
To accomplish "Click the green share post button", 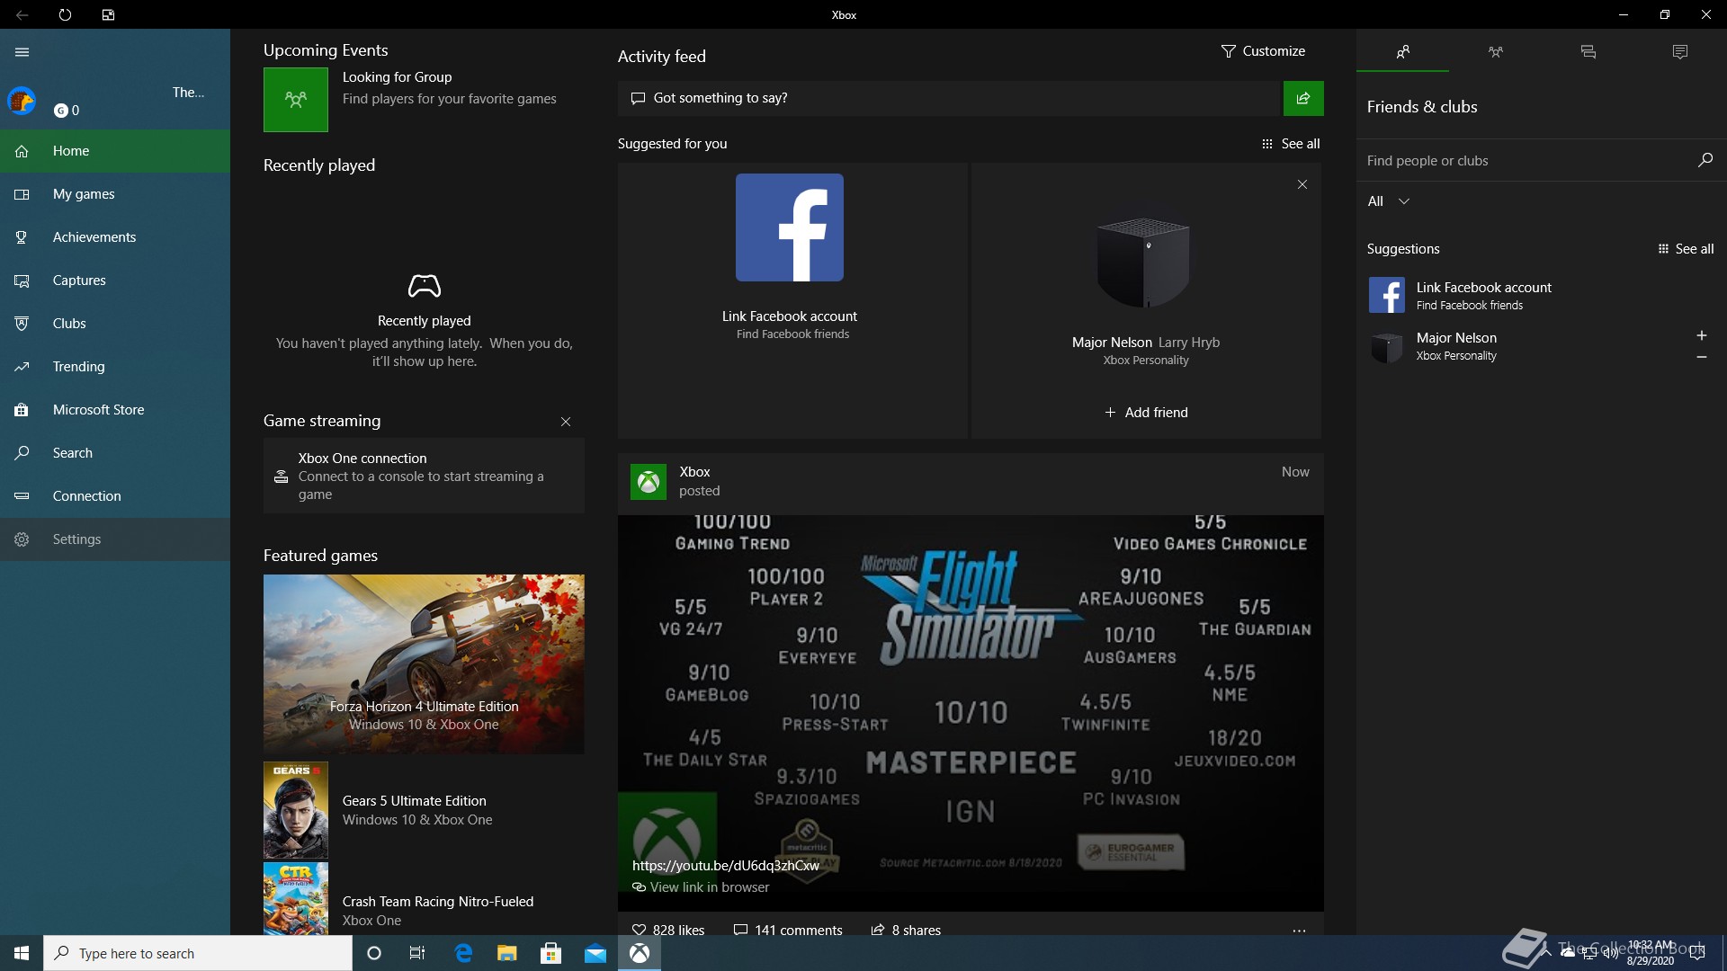I will (1303, 98).
